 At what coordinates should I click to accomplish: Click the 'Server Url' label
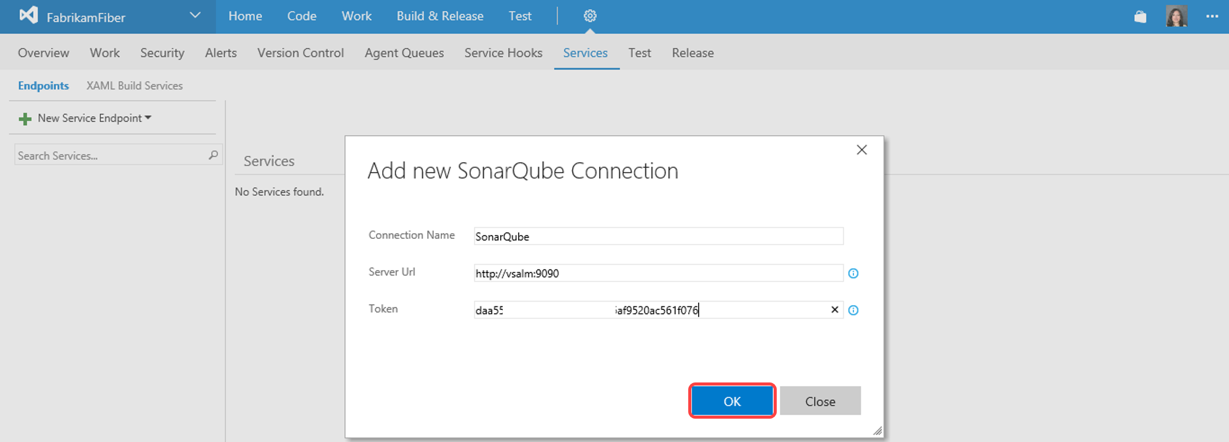(x=392, y=272)
